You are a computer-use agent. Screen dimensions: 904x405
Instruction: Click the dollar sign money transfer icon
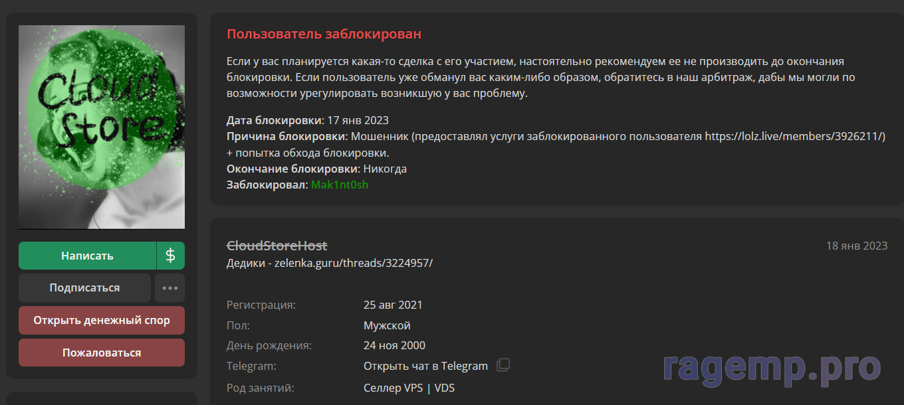(x=170, y=256)
